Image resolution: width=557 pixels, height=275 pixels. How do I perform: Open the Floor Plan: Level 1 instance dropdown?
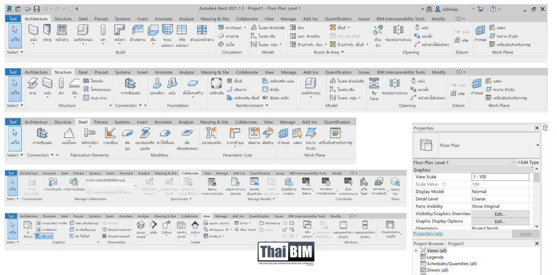tap(513, 162)
